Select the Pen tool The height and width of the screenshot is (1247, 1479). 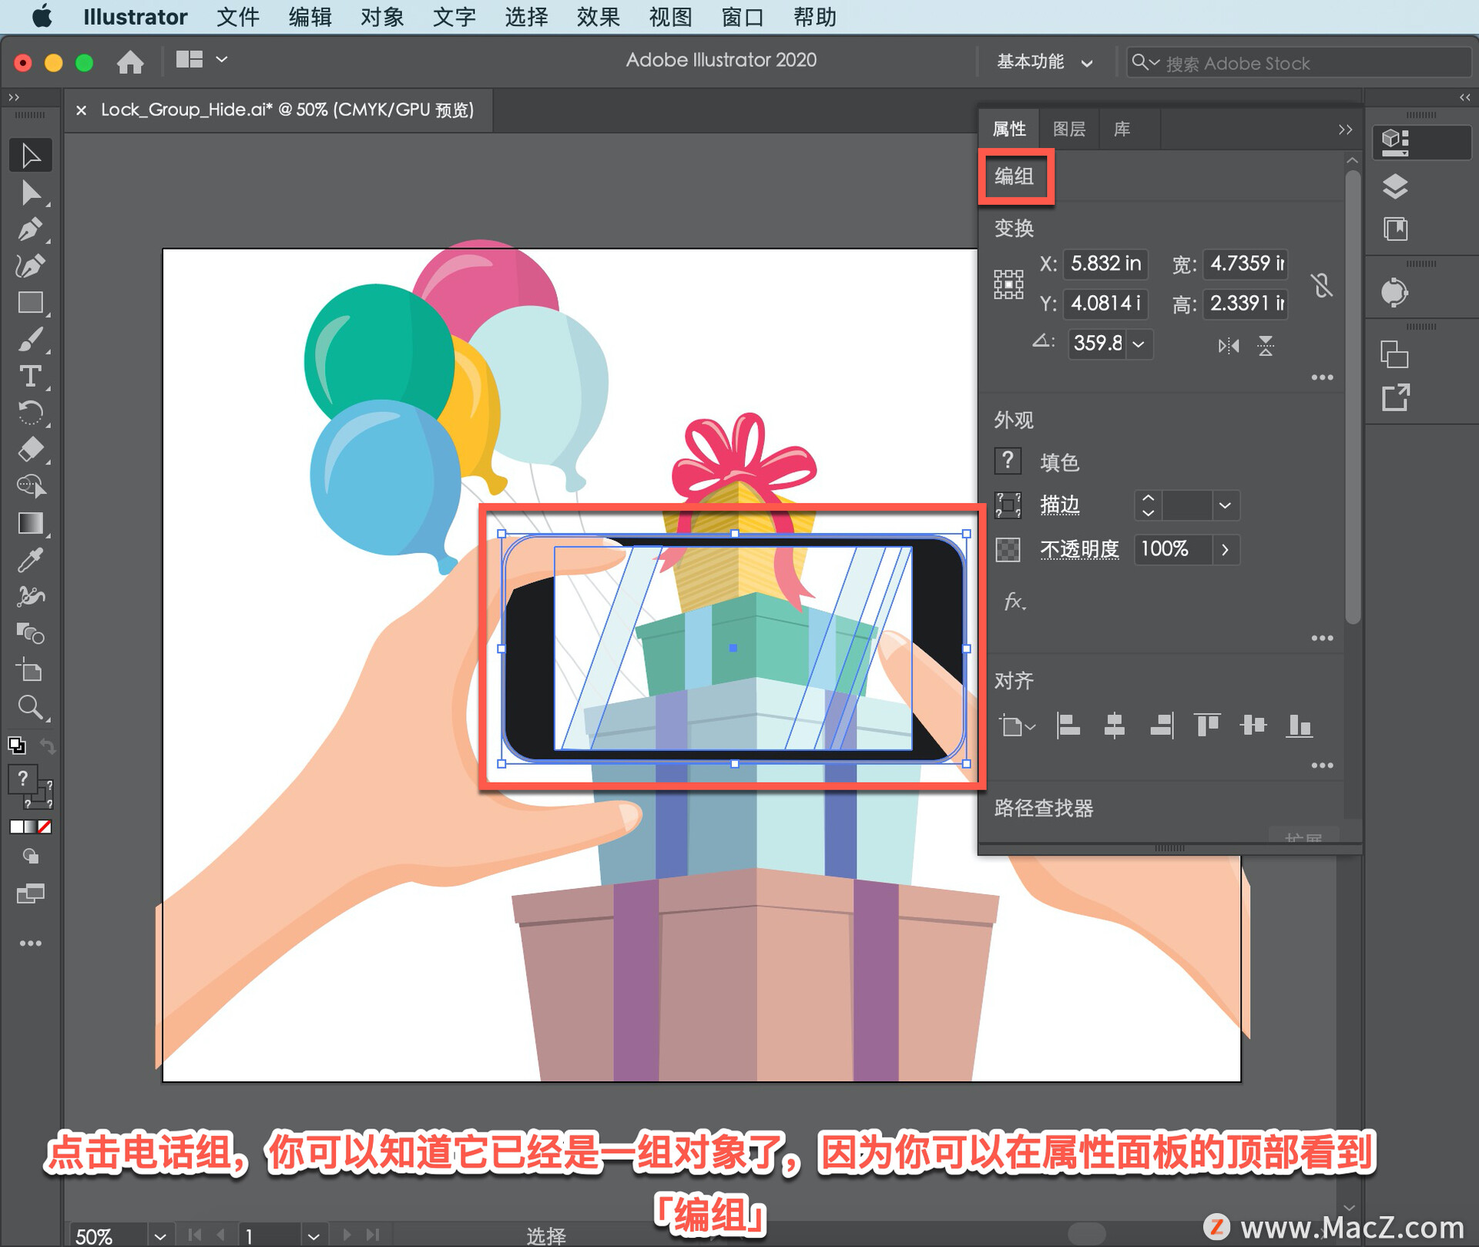tap(31, 230)
